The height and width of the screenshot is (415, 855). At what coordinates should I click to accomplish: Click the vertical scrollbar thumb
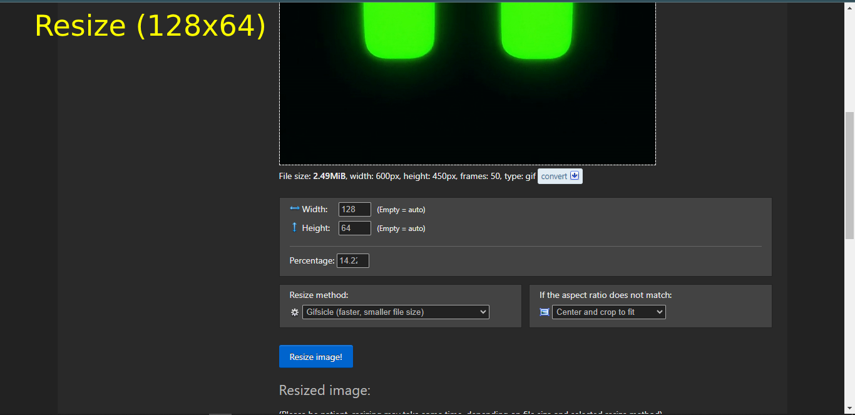click(851, 169)
